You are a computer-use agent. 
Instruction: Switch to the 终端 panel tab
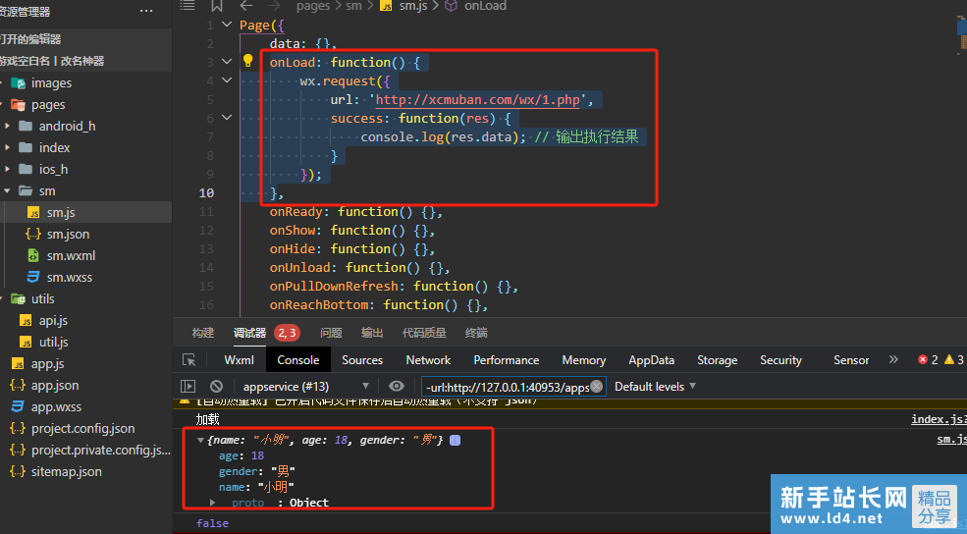pos(476,333)
